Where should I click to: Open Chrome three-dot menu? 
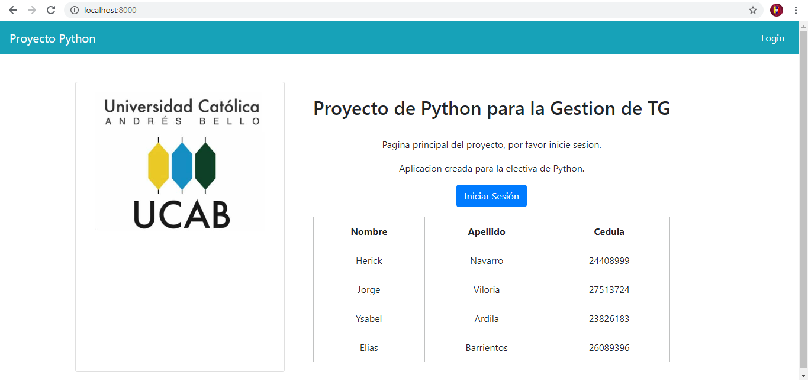[x=796, y=10]
